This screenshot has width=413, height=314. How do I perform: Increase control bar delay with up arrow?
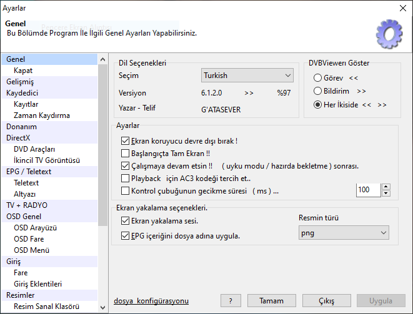(386, 187)
